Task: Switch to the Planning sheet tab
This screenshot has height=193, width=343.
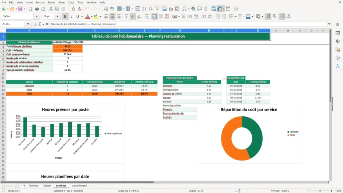Action: point(33,186)
